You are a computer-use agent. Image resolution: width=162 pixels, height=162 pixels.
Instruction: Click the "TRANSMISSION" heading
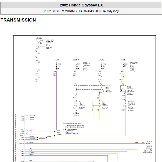click(18, 20)
